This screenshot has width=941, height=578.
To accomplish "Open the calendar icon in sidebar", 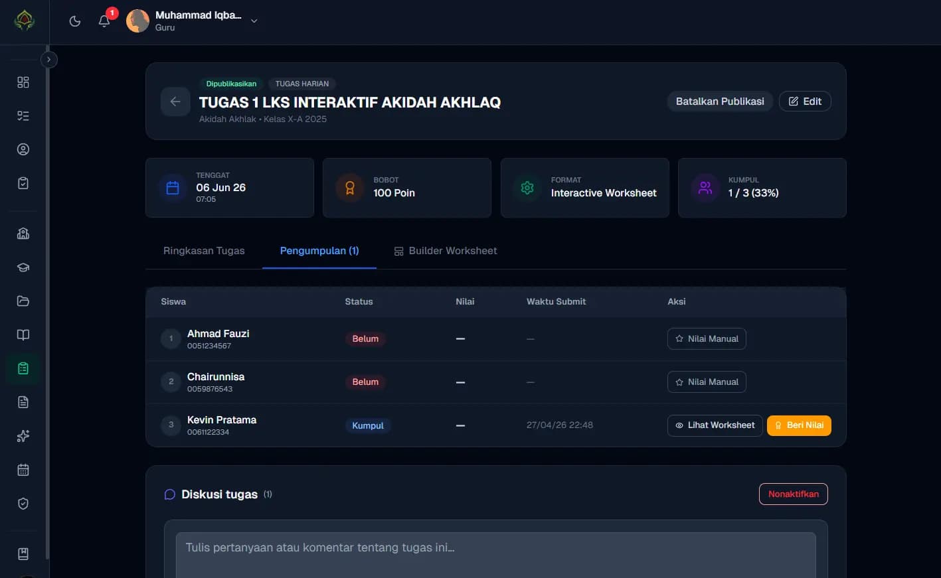I will coord(23,470).
